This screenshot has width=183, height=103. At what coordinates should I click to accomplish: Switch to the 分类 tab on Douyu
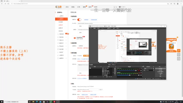[x=79, y=7]
